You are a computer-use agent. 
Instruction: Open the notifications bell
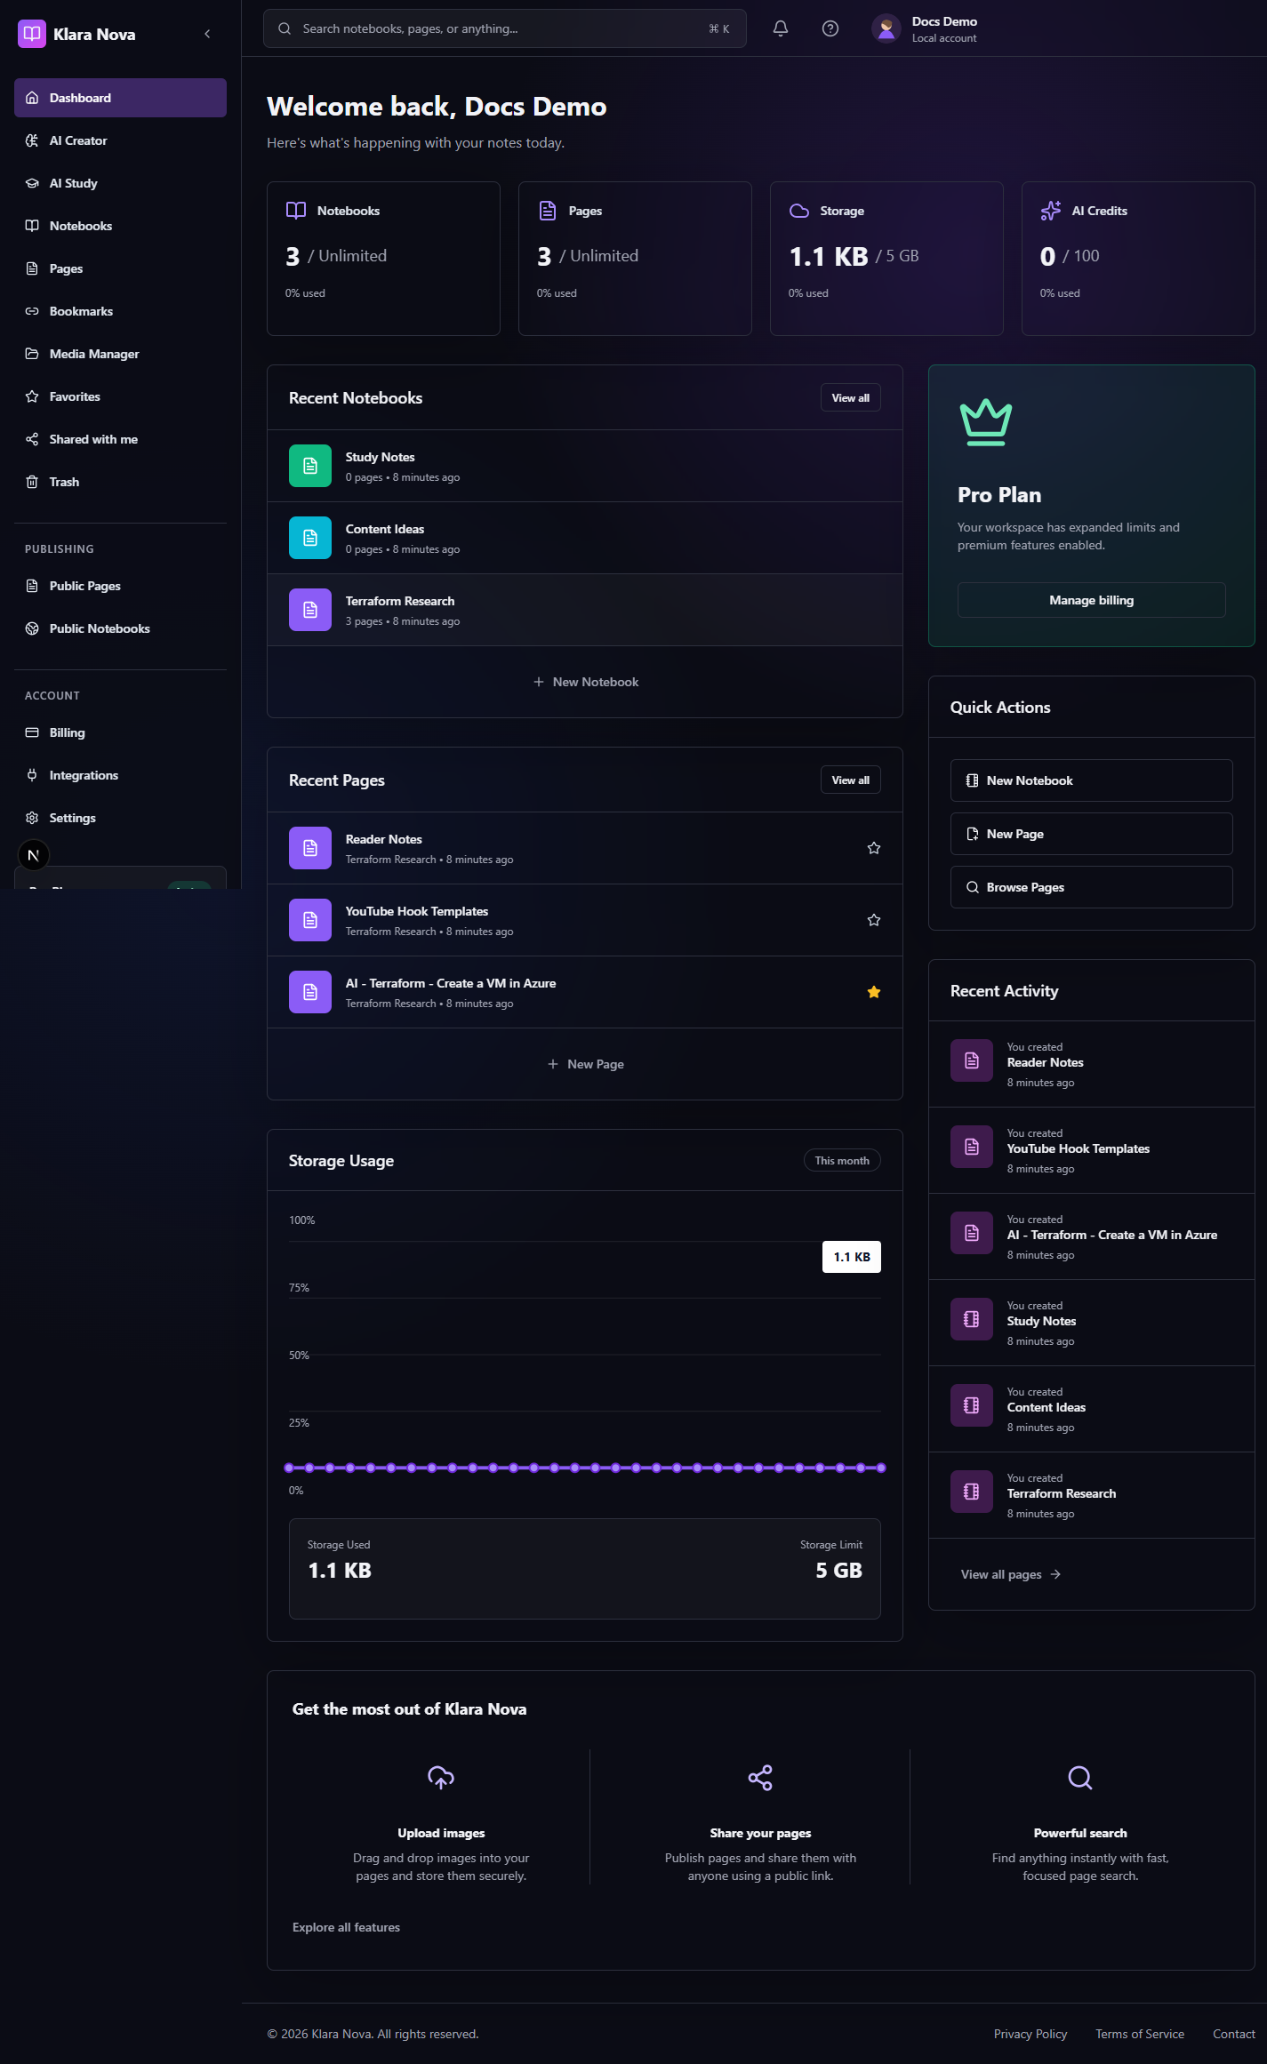point(781,28)
